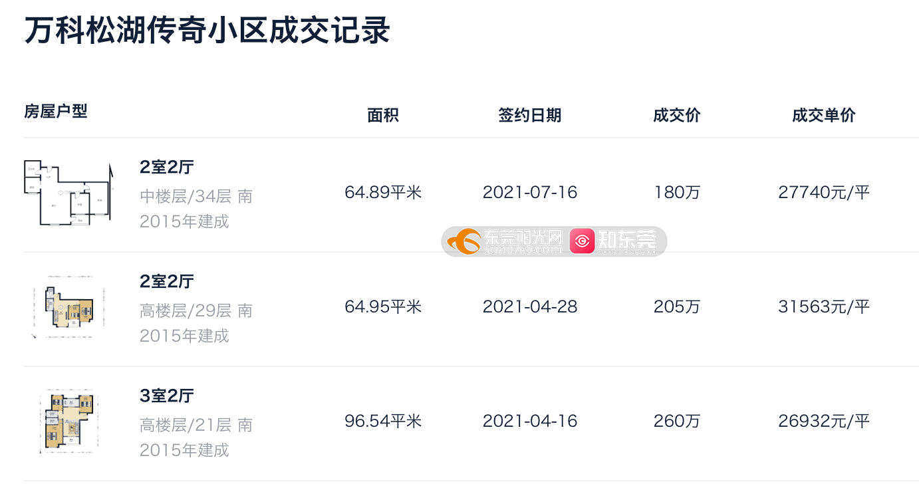Open the first 2室2厅 floor plan thumbnail
Image resolution: width=919 pixels, height=492 pixels.
pos(68,193)
